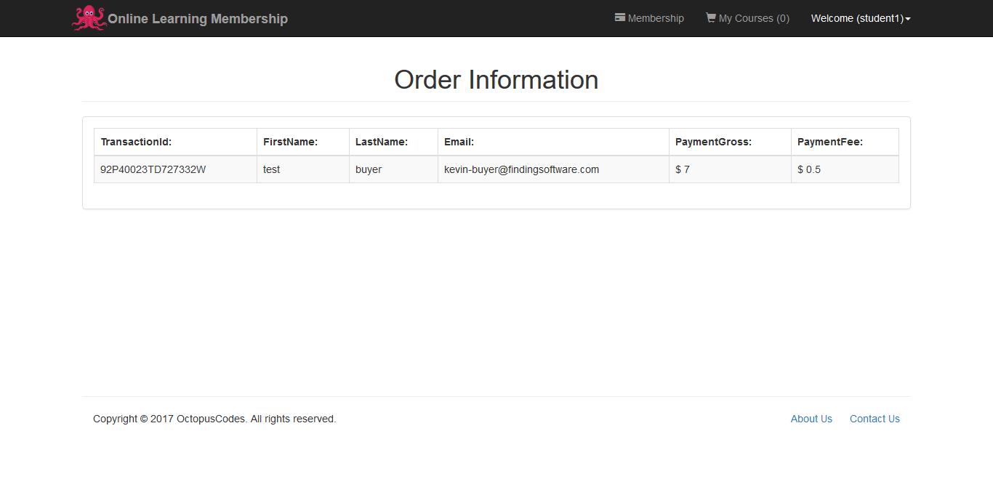
Task: Click the TransactionId column header
Action: pos(136,142)
